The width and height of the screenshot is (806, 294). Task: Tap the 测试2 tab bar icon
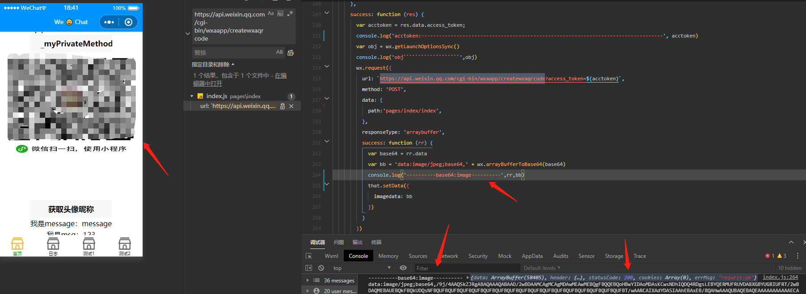125,246
